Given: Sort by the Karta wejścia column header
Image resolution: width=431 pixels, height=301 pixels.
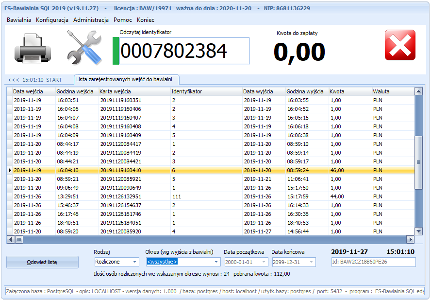Looking at the screenshot, I should point(135,91).
